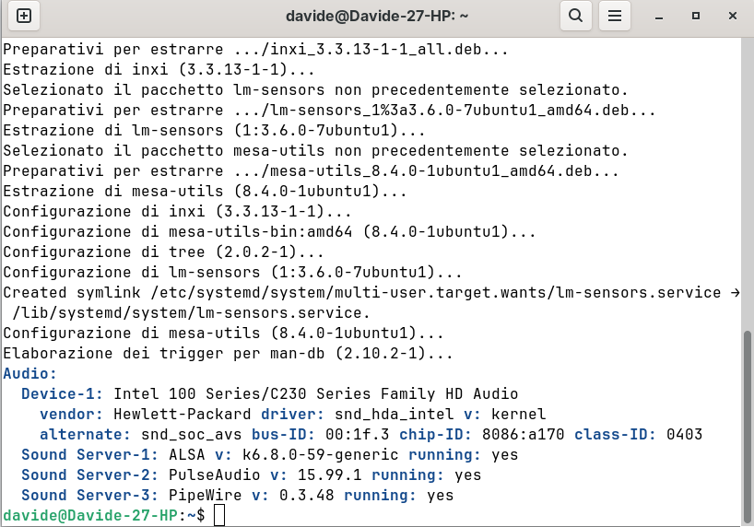The width and height of the screenshot is (754, 527).
Task: Click the 'alternate:' label
Action: [x=85, y=434]
